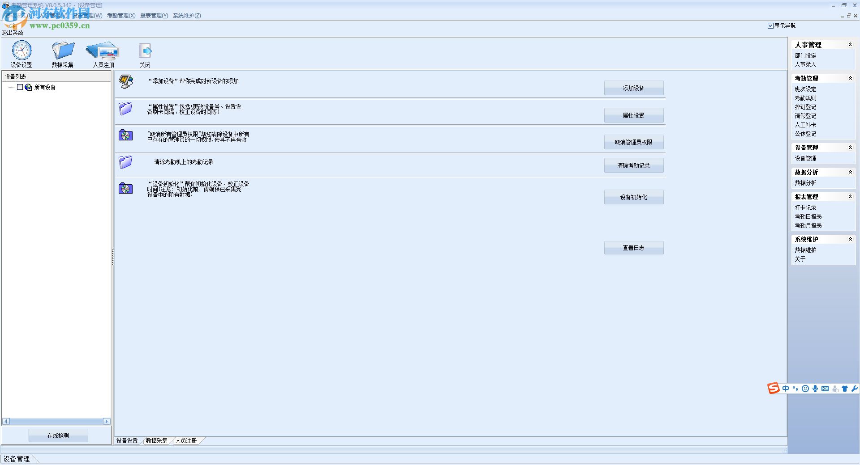This screenshot has width=860, height=465.
Task: Click the 关闭 toolbar icon
Action: pyautogui.click(x=145, y=51)
